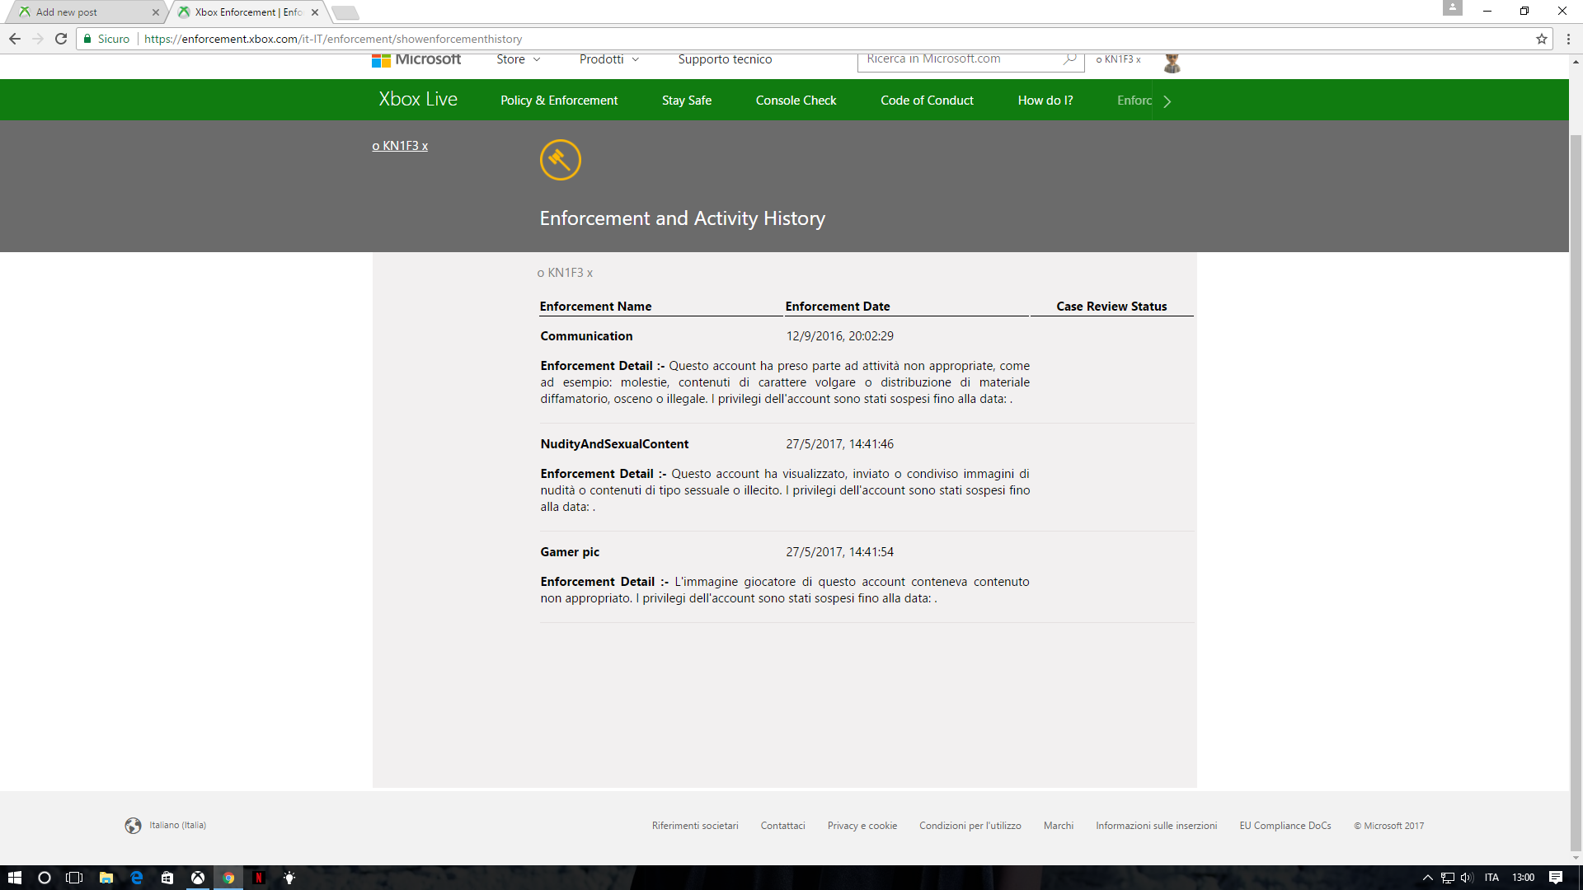Open Action Center notifications icon
This screenshot has width=1583, height=890.
pos(1556,878)
